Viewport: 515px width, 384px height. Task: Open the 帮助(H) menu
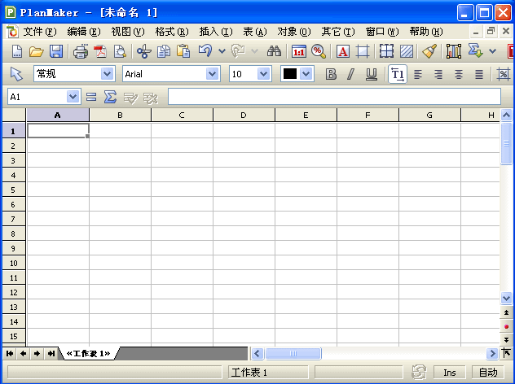426,32
